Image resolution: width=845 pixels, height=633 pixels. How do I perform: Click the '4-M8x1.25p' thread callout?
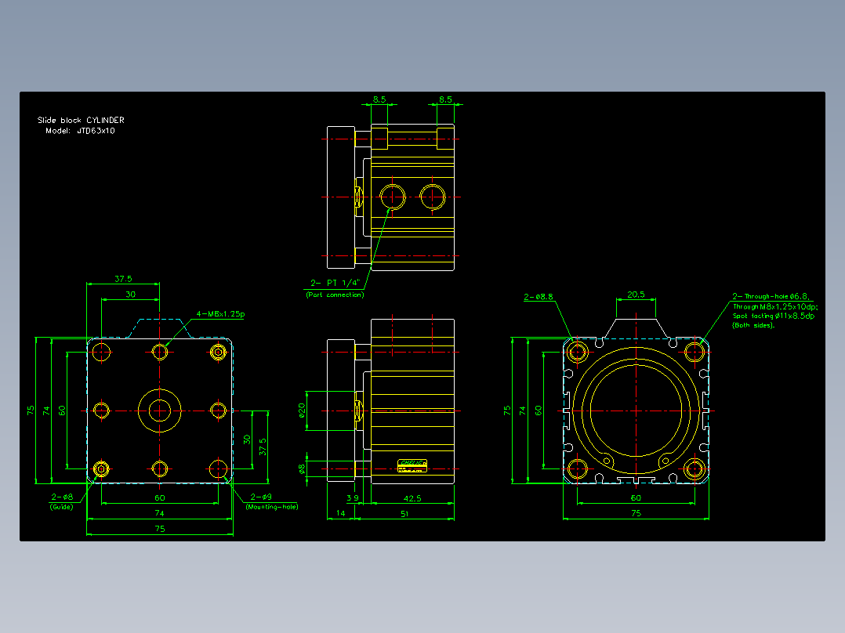coord(220,314)
